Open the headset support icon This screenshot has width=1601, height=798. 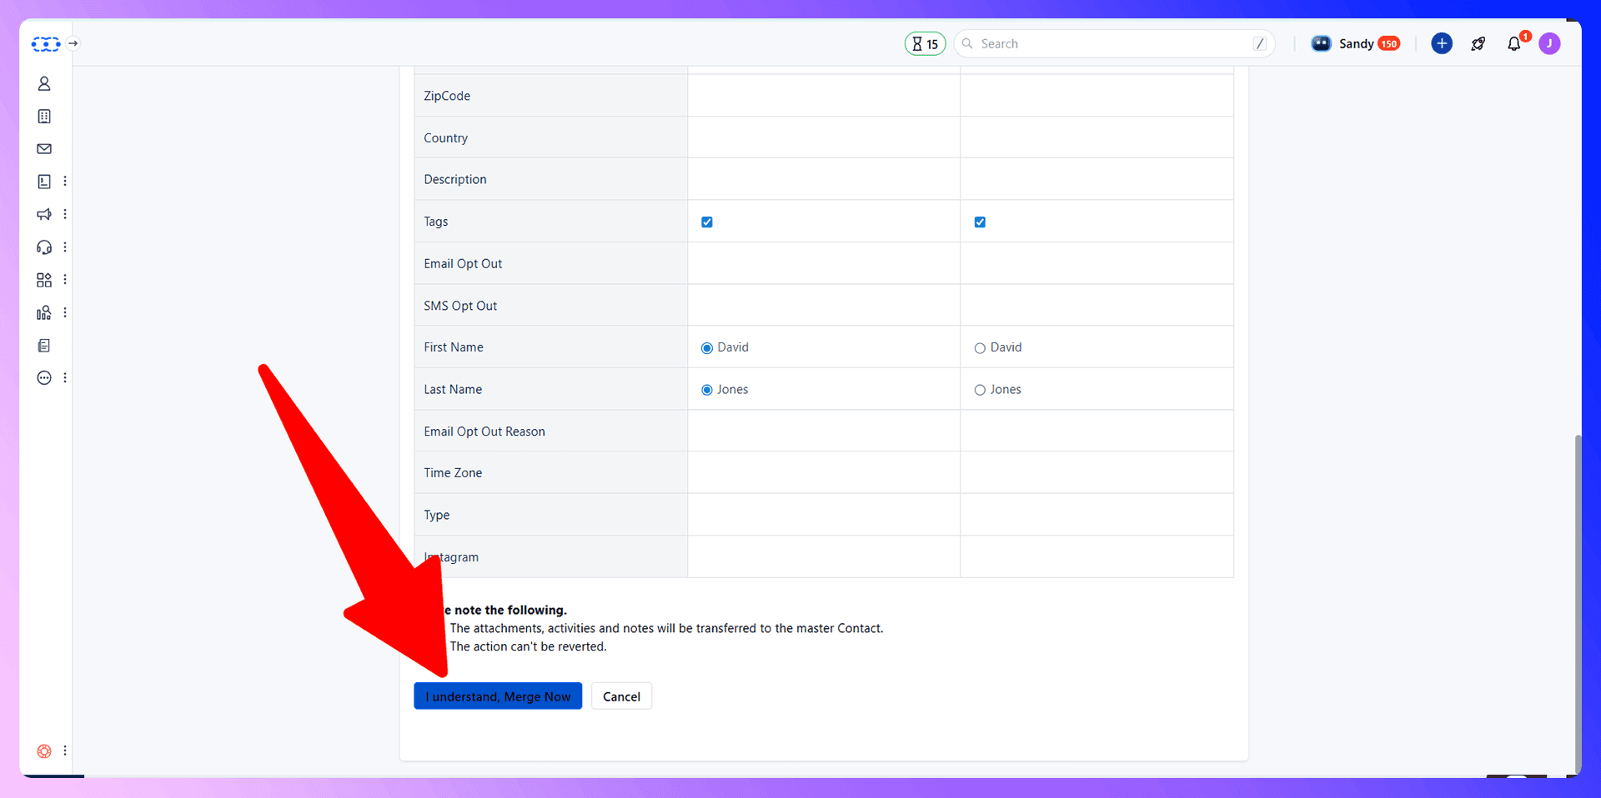[44, 247]
